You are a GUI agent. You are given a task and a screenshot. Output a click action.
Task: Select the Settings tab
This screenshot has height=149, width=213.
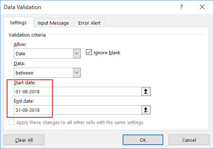click(x=18, y=22)
